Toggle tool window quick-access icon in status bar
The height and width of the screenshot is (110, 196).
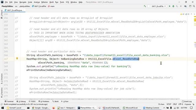[x=2, y=104]
